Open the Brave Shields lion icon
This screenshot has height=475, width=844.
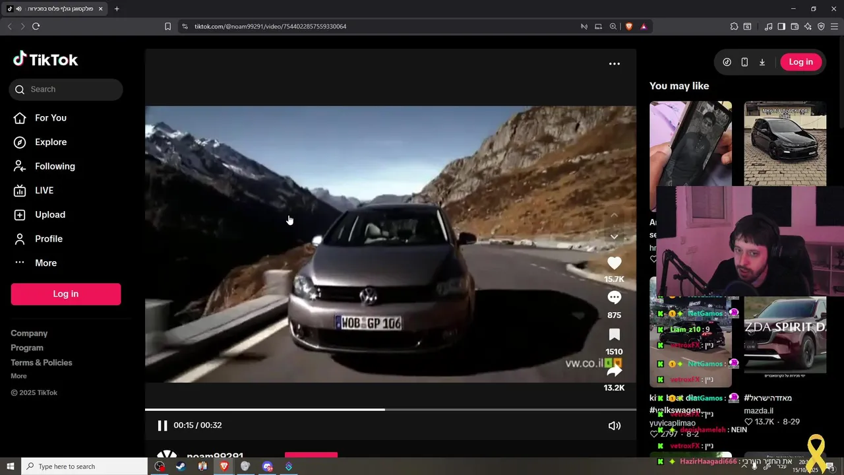628,26
